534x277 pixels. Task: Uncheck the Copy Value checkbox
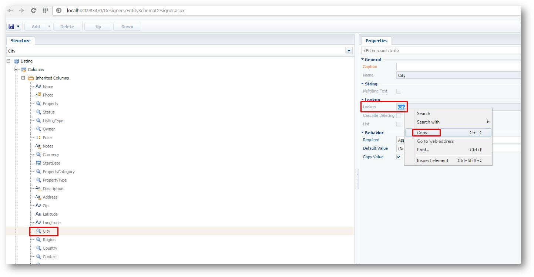point(399,156)
